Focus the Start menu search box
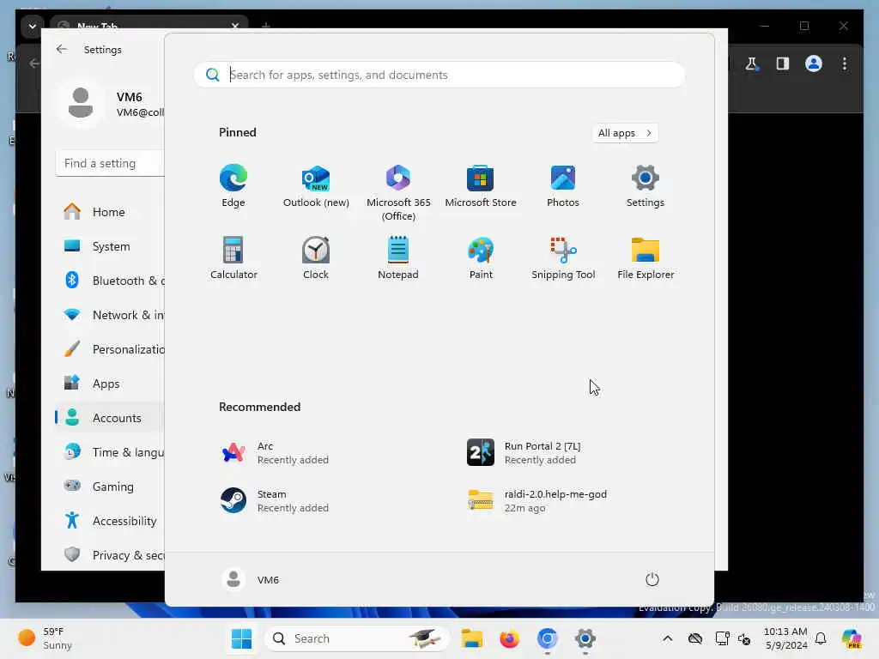879x659 pixels. [439, 75]
